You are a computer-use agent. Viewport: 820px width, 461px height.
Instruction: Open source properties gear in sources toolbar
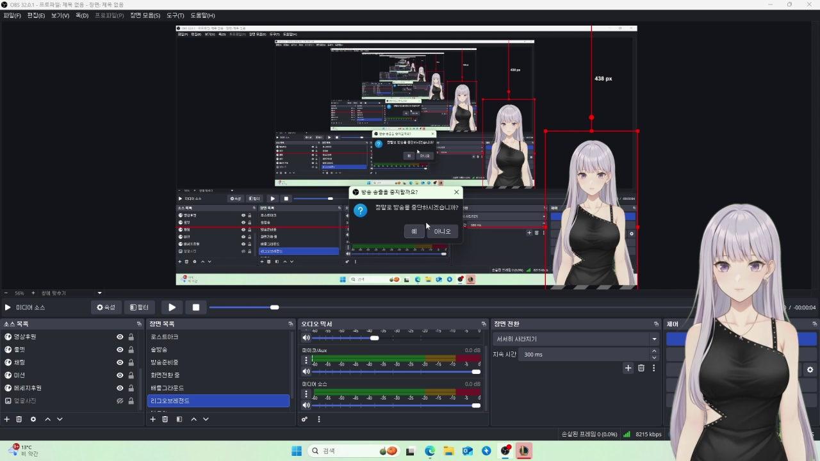(x=33, y=419)
